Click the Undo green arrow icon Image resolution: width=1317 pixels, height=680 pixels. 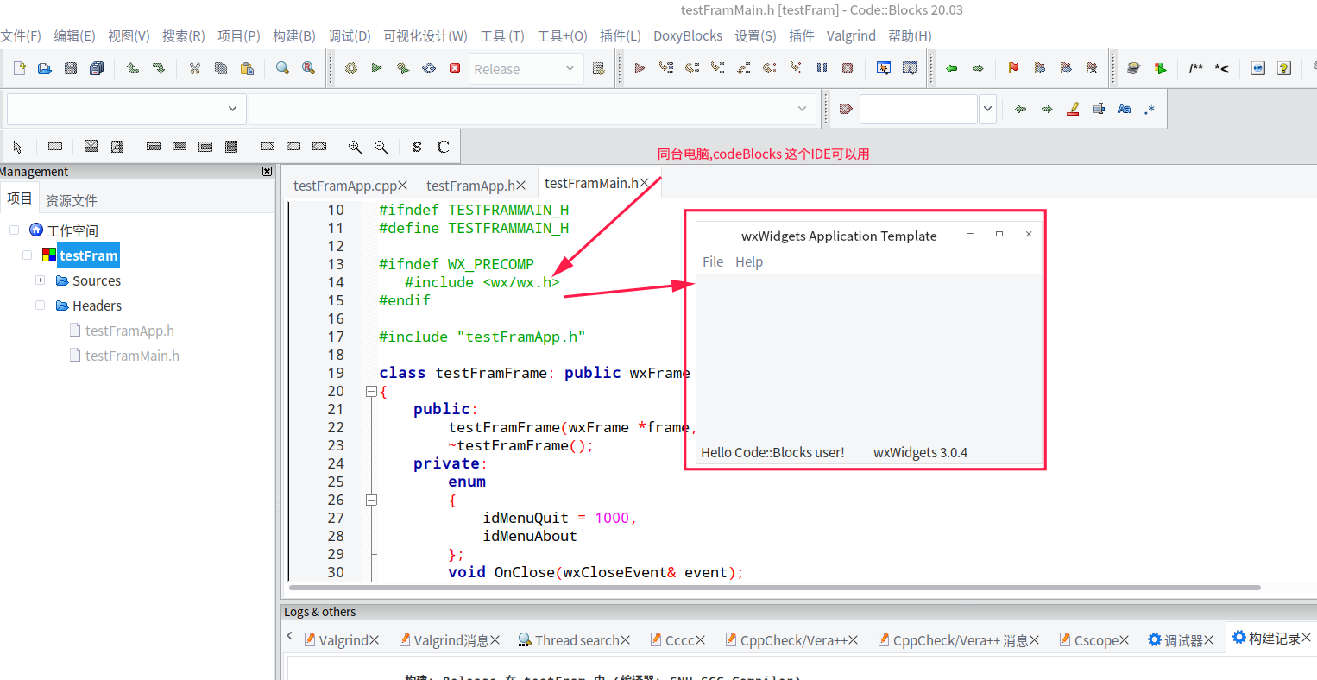(133, 68)
